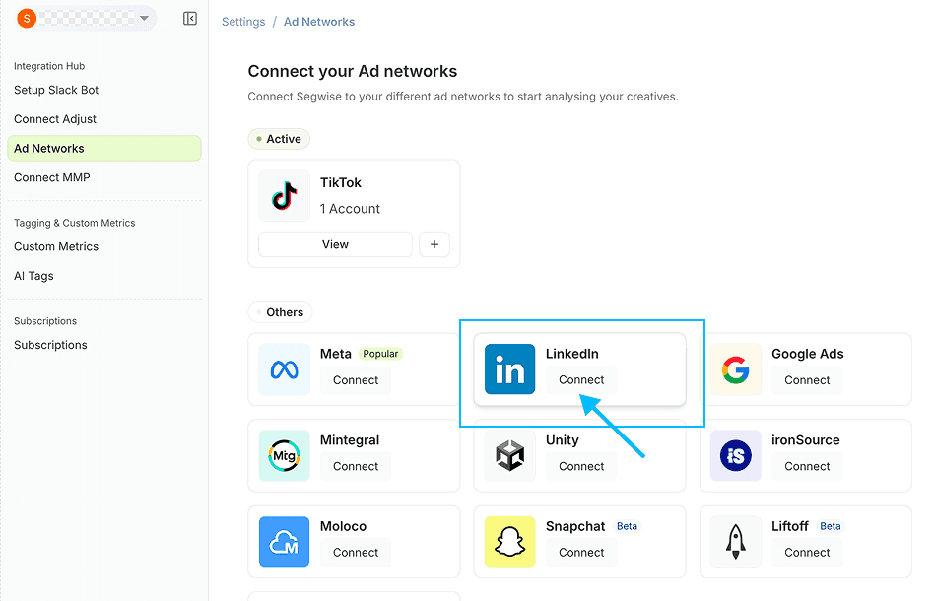934x601 pixels.
Task: Click the Beta tag next to Snapchat
Action: pyautogui.click(x=627, y=526)
